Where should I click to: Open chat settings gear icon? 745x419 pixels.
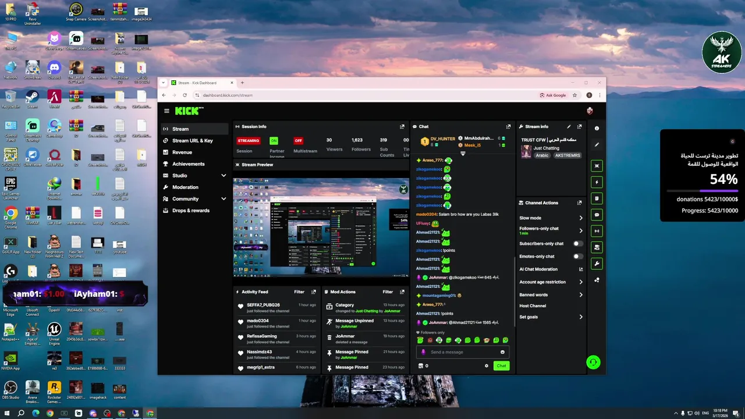click(487, 366)
